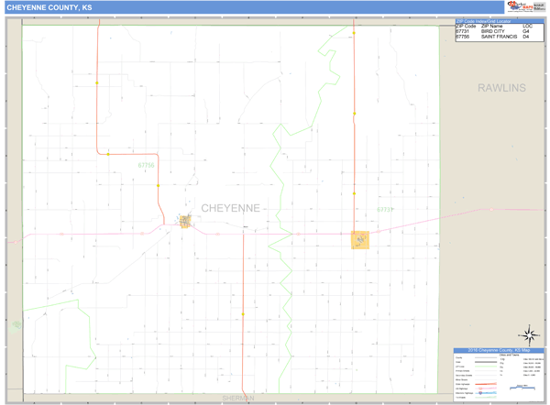550x405 pixels.
Task: Click '2016 Cheyenne County, KS Map' legend title
Action: [499, 350]
